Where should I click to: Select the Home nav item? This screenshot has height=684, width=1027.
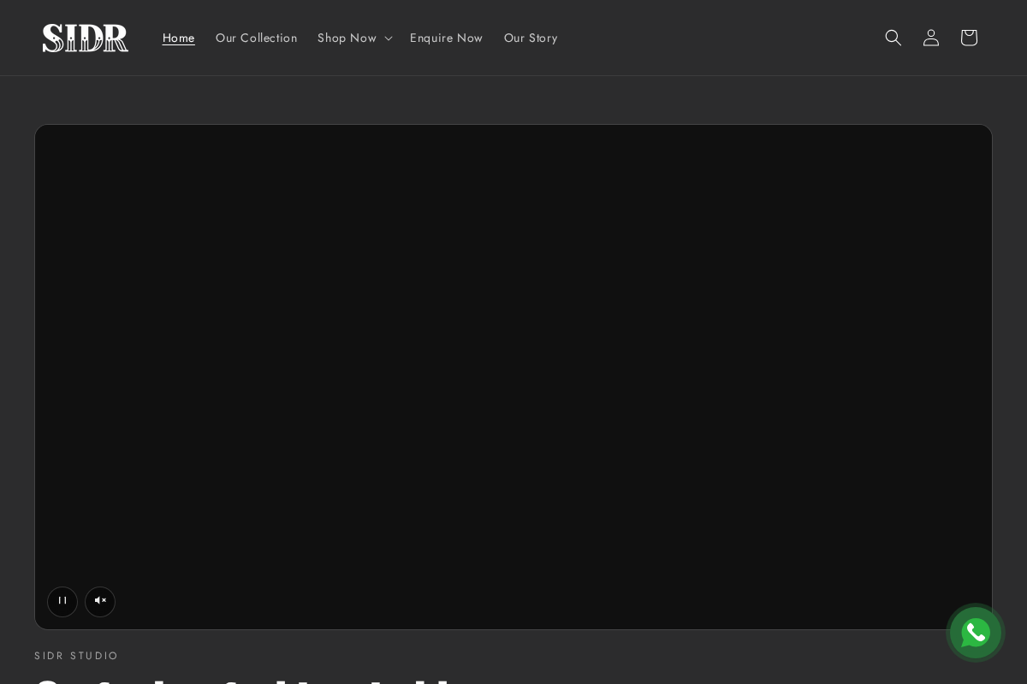(x=178, y=38)
